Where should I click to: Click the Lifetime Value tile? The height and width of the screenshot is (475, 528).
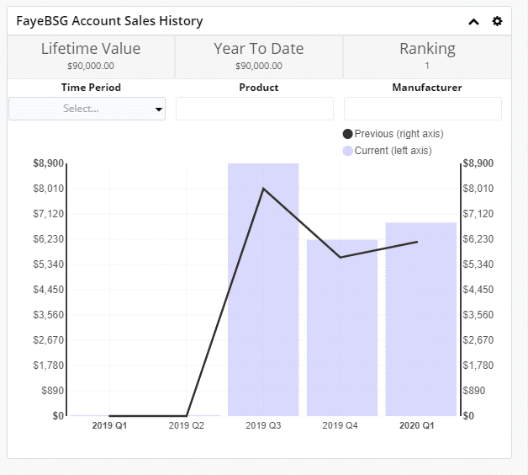pos(91,57)
